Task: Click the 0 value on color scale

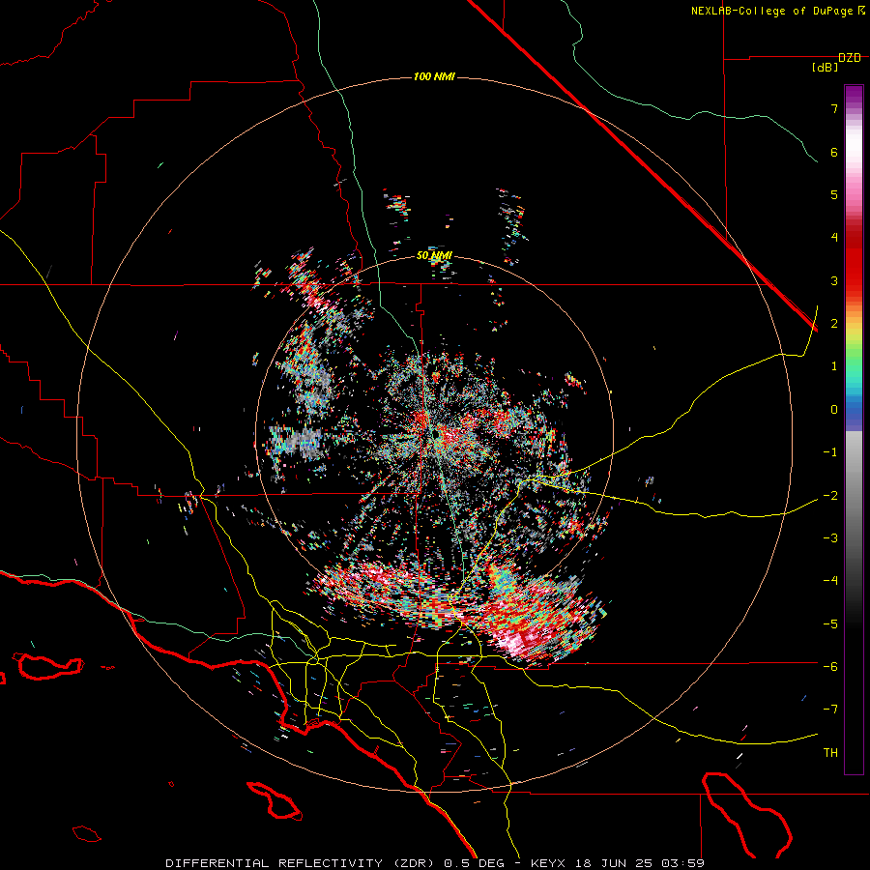Action: click(x=834, y=410)
